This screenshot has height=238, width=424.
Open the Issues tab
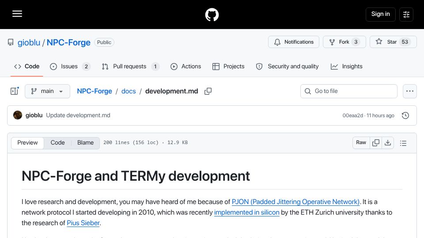[x=70, y=67]
